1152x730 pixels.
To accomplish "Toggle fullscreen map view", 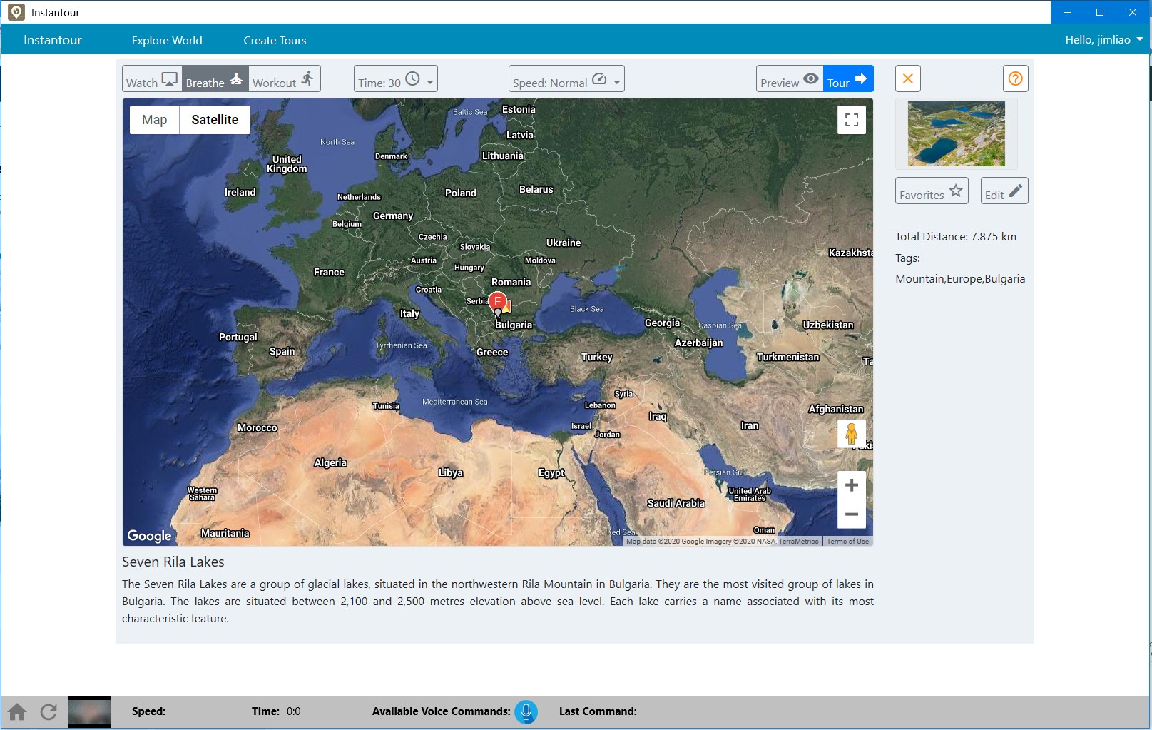I will (852, 120).
